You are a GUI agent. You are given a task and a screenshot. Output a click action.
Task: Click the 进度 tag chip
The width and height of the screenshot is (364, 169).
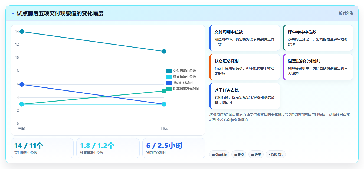click(x=256, y=154)
